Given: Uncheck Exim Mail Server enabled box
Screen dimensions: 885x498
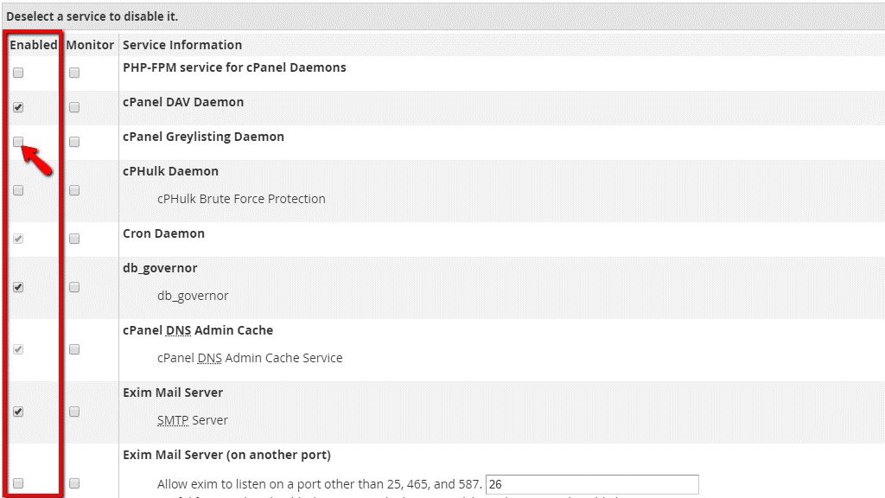Looking at the screenshot, I should (18, 412).
